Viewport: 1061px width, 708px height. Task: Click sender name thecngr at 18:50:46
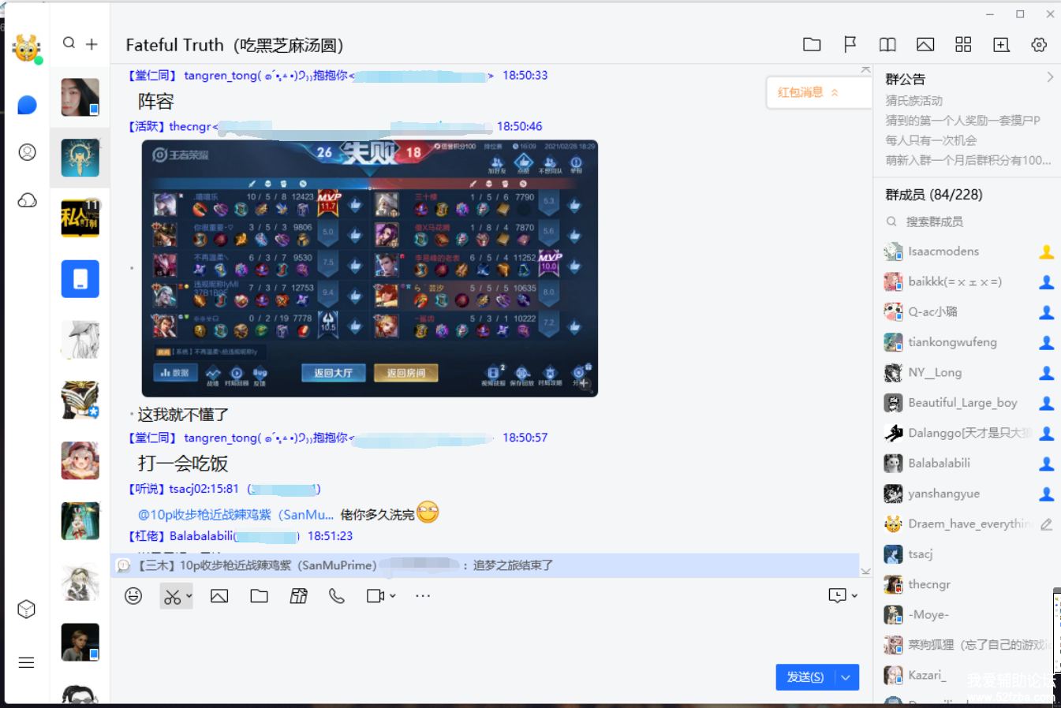point(190,126)
